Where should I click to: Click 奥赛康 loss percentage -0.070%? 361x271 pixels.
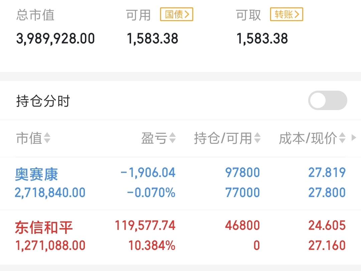coord(151,193)
